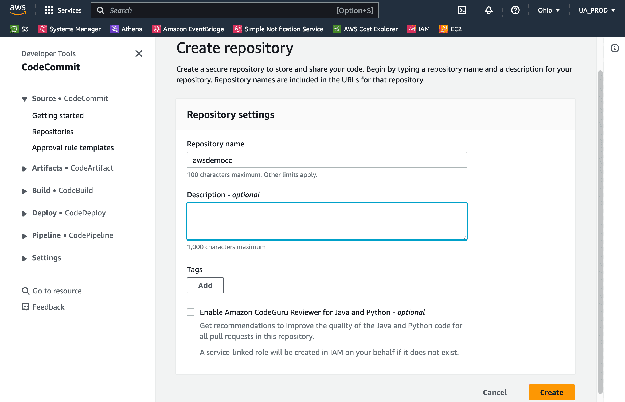625x402 pixels.
Task: Click the Repository name input field
Action: (327, 160)
